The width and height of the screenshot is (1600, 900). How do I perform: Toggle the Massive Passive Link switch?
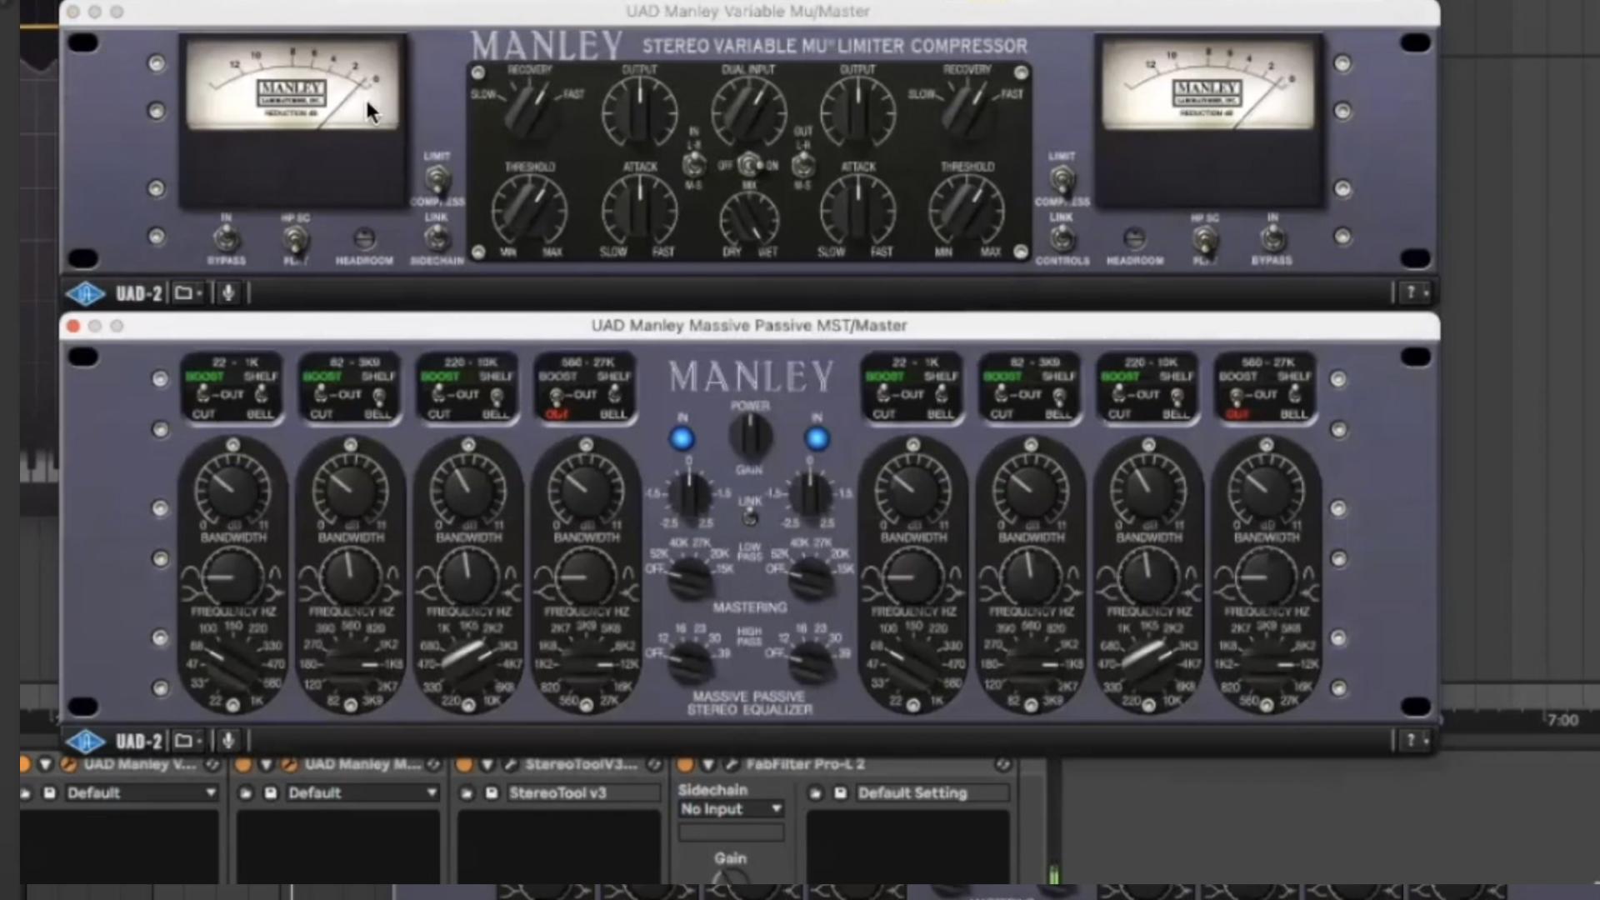coord(750,517)
